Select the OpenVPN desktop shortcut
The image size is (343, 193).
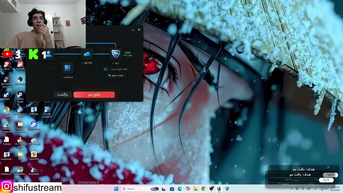tap(34, 156)
